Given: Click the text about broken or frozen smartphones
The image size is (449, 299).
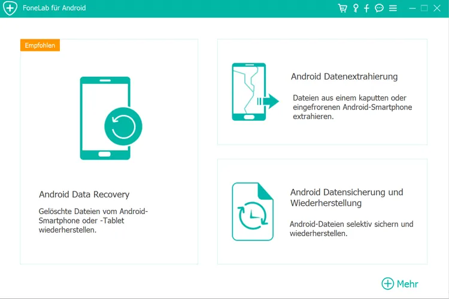Looking at the screenshot, I should [x=352, y=106].
